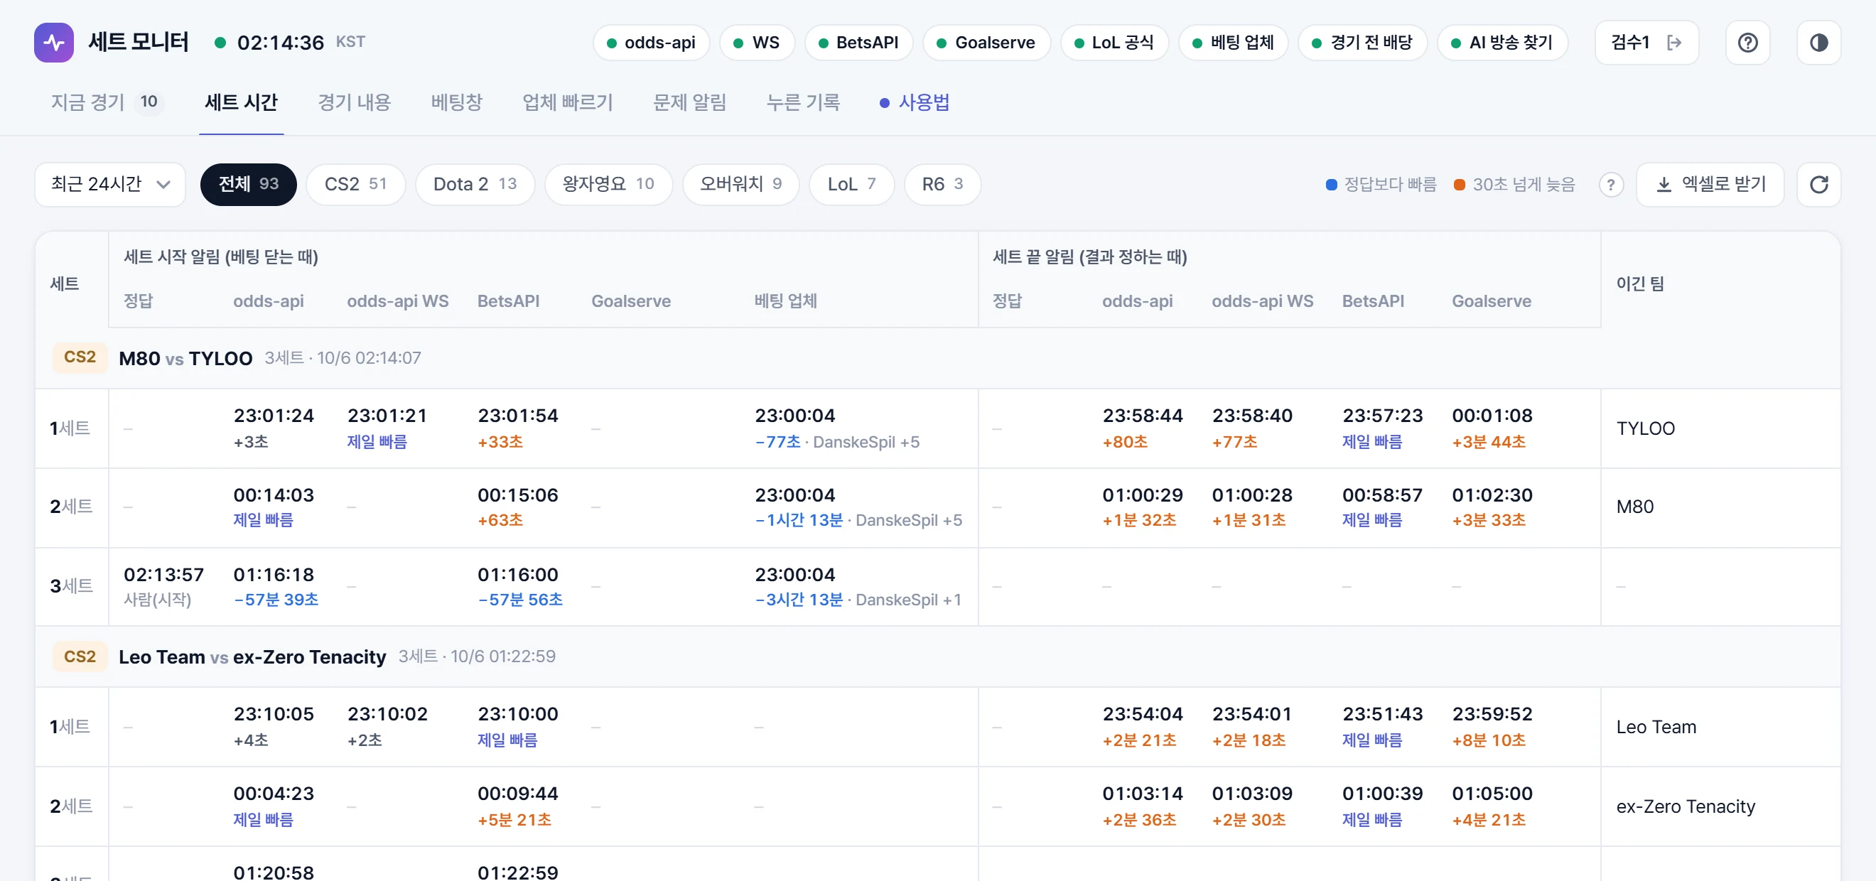Click the 02:13:57 사람(시작) answer cell
The width and height of the screenshot is (1876, 881).
click(164, 586)
